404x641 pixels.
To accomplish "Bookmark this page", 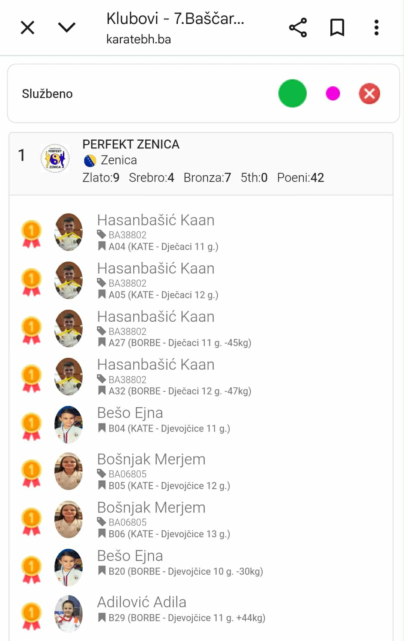I will (337, 27).
